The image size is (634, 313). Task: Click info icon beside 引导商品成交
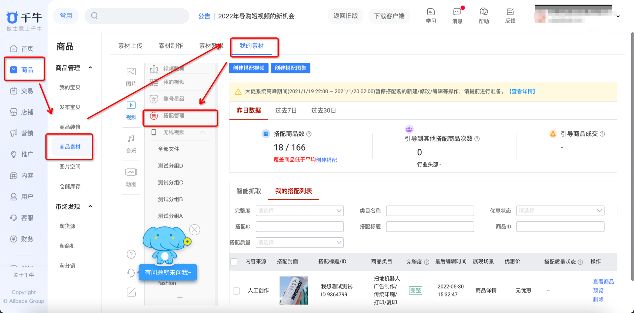pyautogui.click(x=602, y=134)
